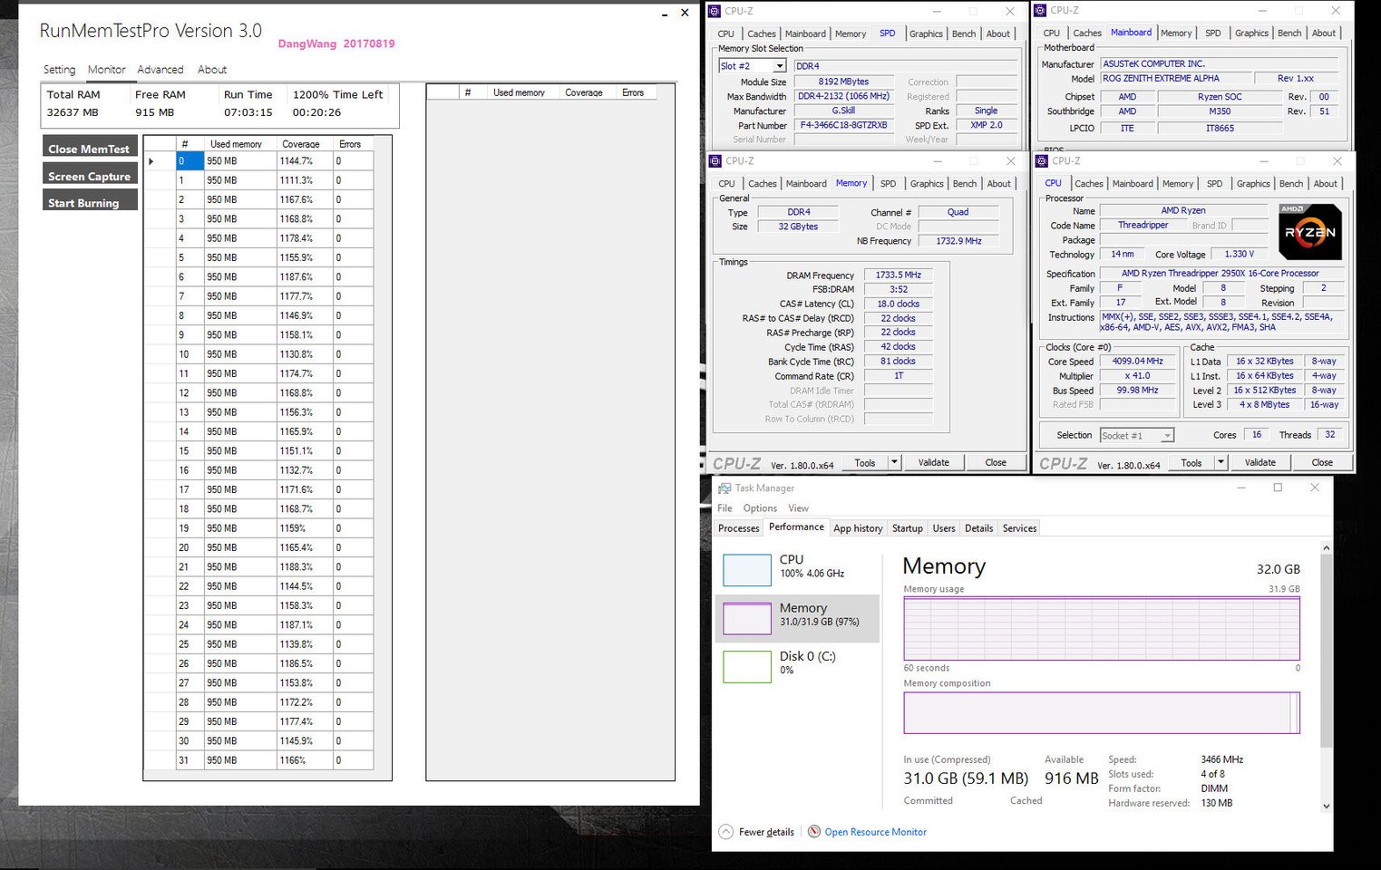This screenshot has width=1381, height=870.
Task: Click the Task Manager title bar icon
Action: pyautogui.click(x=724, y=488)
